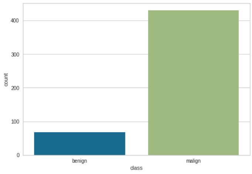
Task: Click the top of malign bar
Action: (x=193, y=11)
